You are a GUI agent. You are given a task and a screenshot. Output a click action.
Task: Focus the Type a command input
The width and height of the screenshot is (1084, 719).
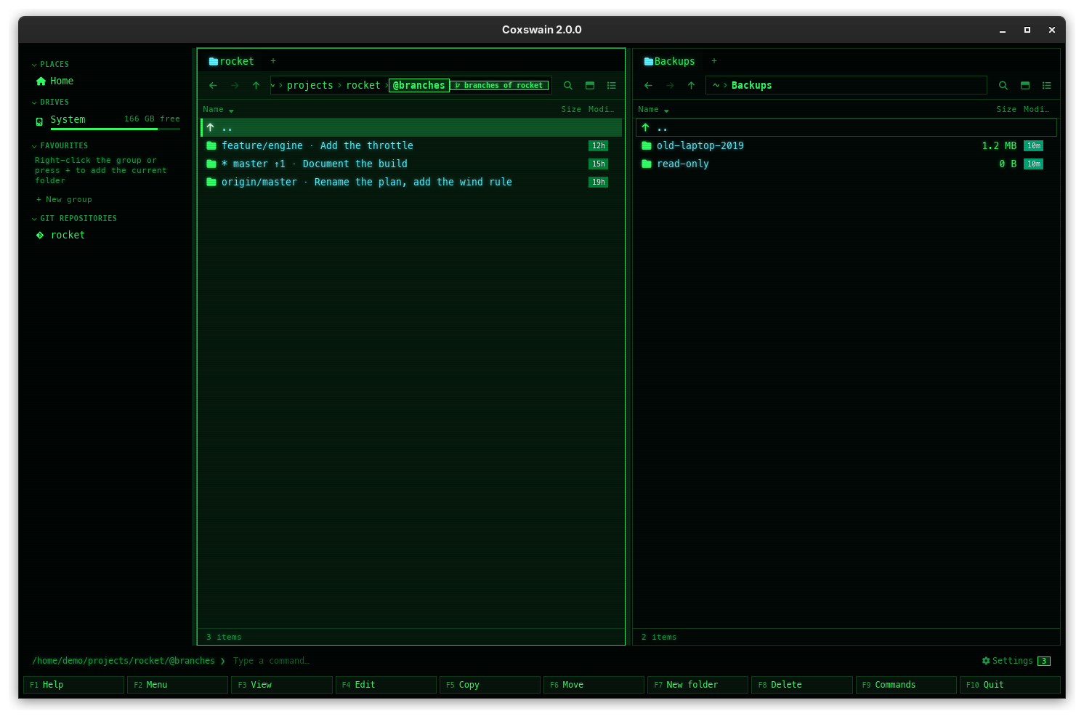(x=603, y=661)
